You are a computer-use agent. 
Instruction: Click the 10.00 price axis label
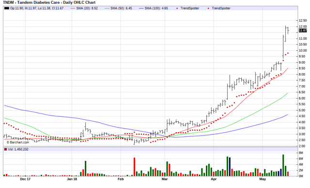point(303,50)
